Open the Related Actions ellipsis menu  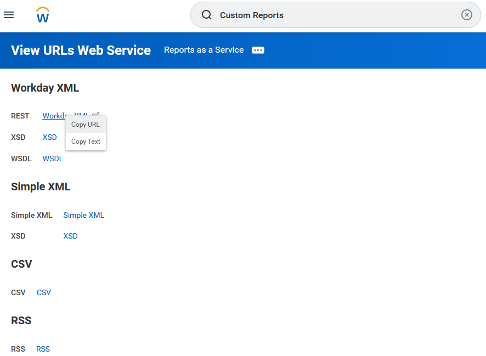258,50
